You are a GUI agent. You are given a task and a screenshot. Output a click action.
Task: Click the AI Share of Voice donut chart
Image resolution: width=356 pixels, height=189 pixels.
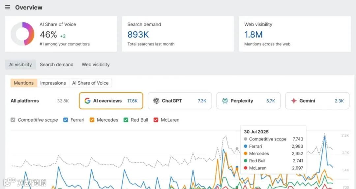click(22, 34)
